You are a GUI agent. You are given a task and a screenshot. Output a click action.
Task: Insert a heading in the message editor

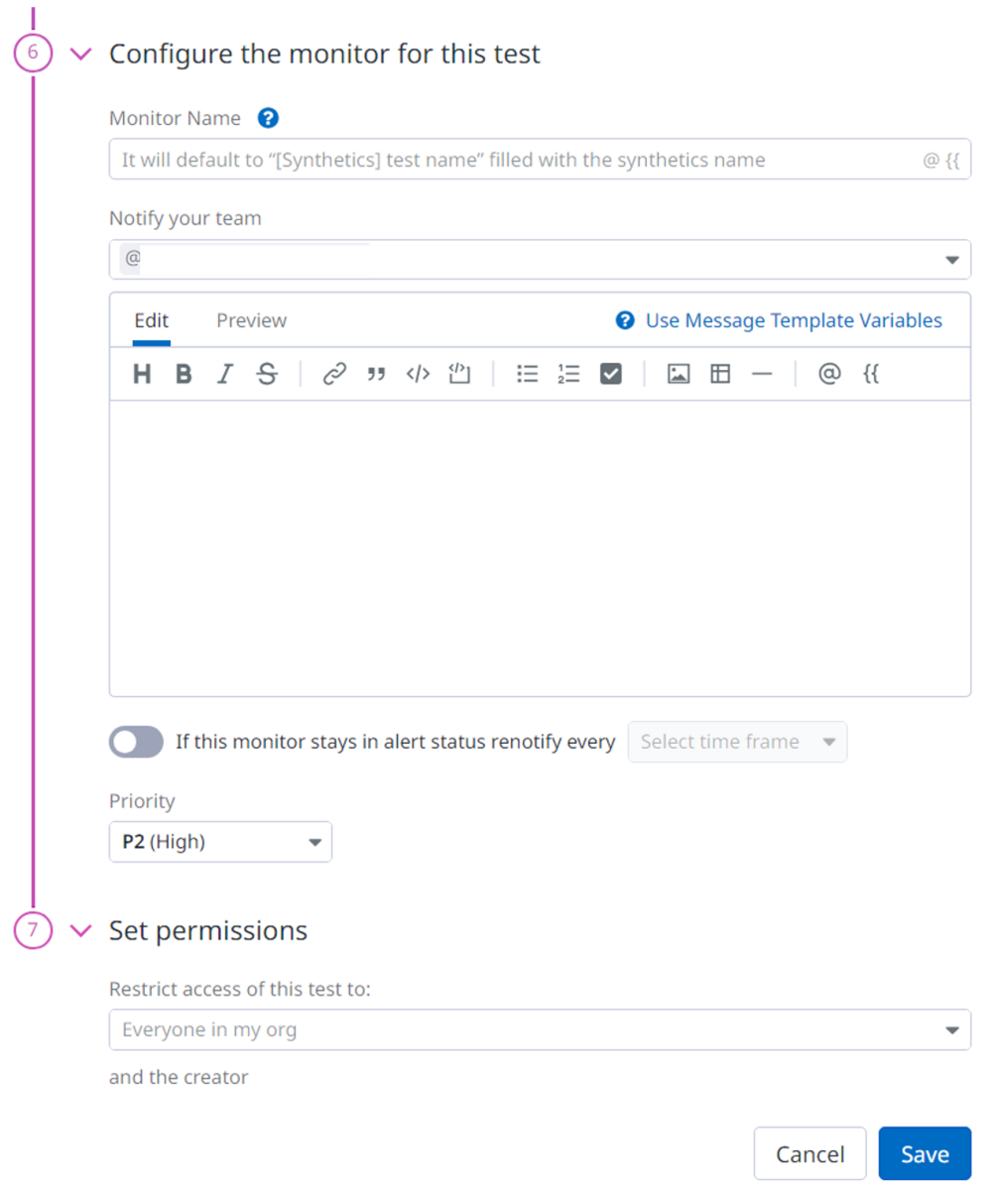coord(142,374)
